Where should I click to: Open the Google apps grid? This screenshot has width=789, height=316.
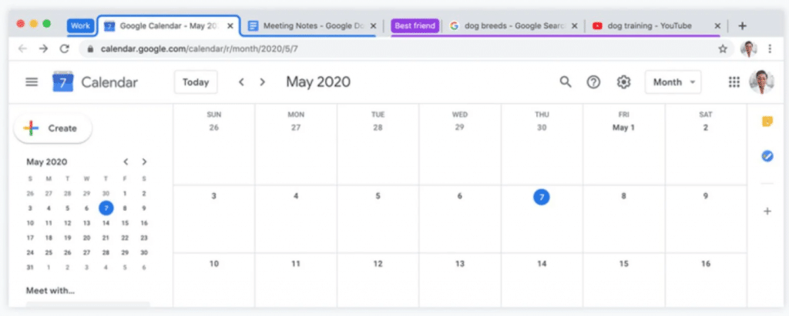(734, 82)
